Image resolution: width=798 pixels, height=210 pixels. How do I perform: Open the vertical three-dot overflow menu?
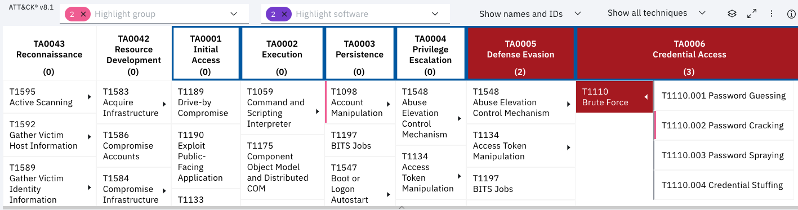point(772,14)
